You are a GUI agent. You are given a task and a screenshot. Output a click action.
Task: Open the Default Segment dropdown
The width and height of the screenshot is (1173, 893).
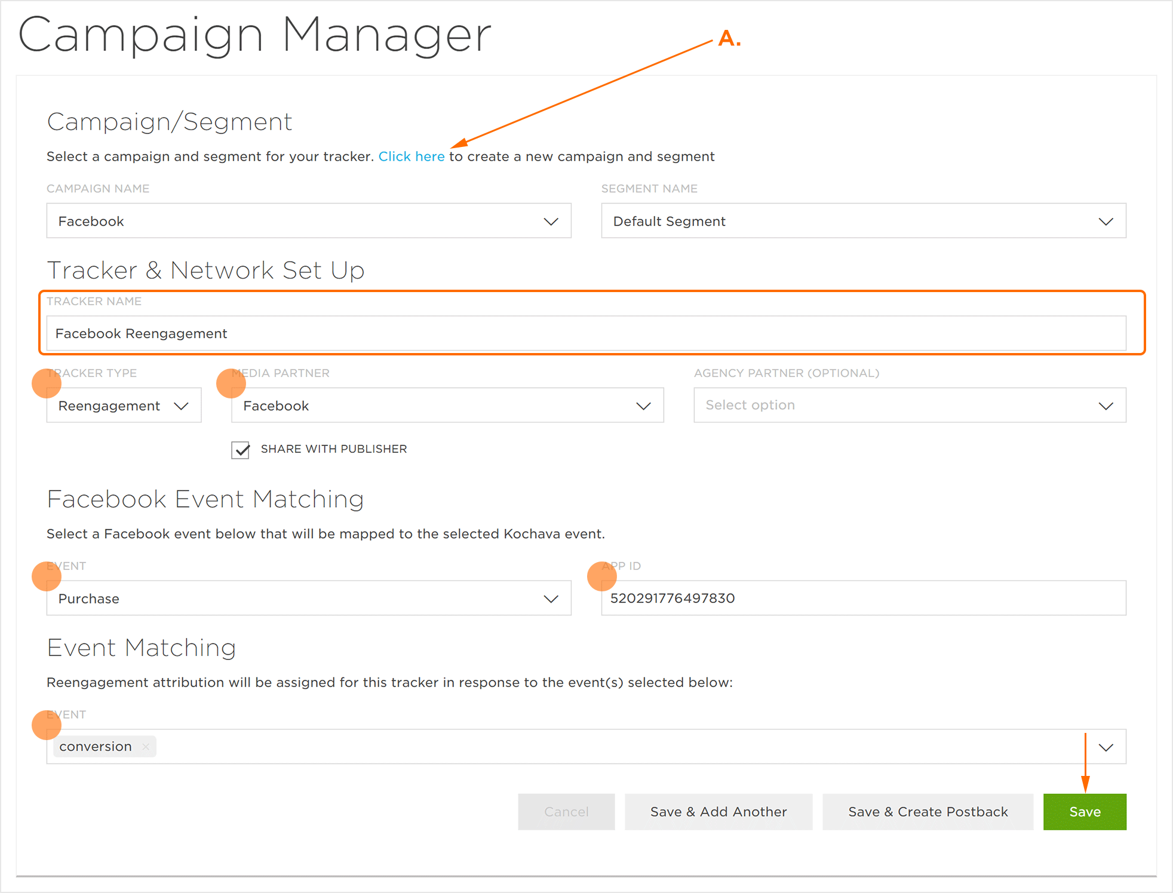[x=848, y=221]
